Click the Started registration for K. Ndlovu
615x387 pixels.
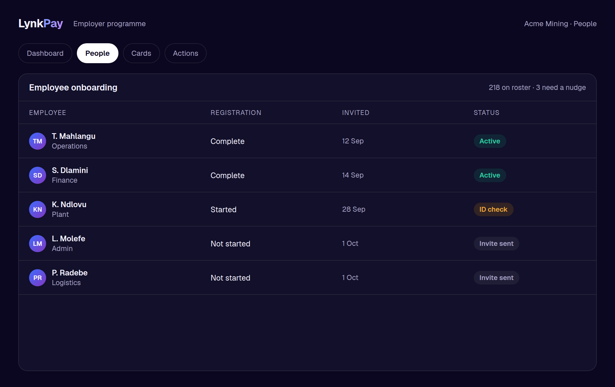tap(224, 210)
